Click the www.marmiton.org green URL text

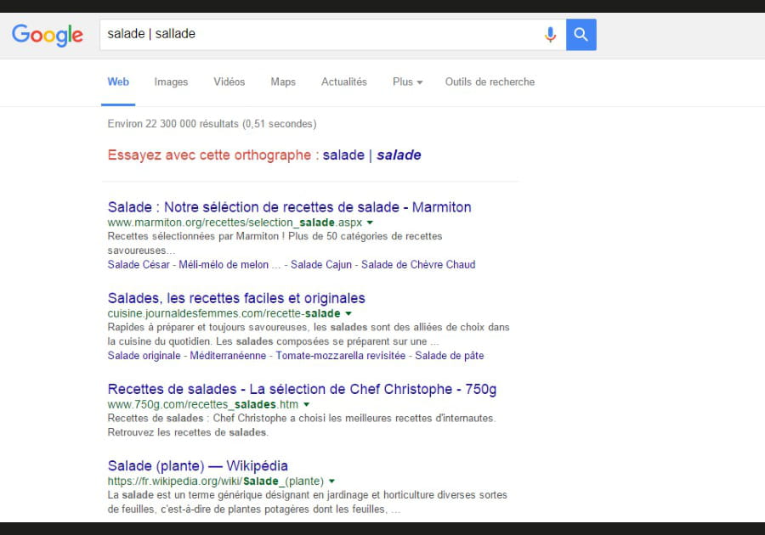235,222
